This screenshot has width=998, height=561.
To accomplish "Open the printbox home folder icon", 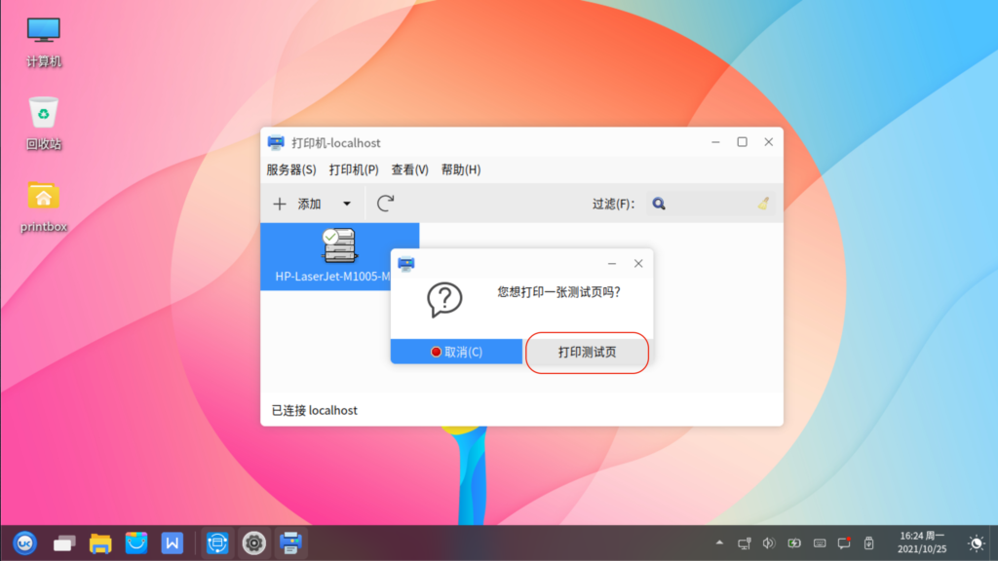I will point(43,206).
